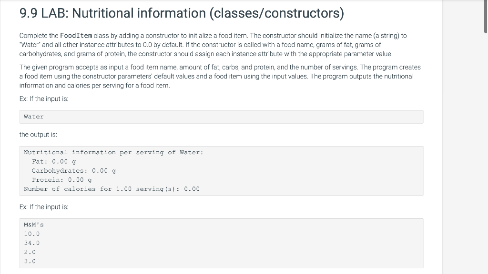488x274 pixels.
Task: Click the bold FoodItem class name
Action: click(76, 36)
